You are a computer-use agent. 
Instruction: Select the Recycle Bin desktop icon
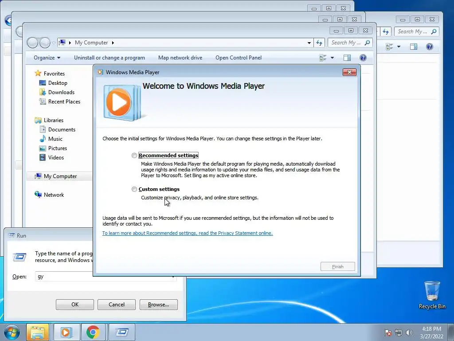coord(432,295)
